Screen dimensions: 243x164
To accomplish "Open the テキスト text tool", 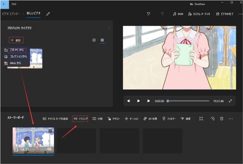I will [x=113, y=119].
